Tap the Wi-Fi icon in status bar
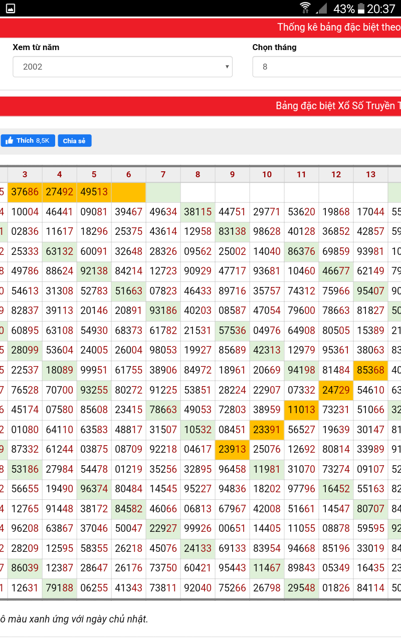Screen dimensions: 401x641 click(305, 9)
